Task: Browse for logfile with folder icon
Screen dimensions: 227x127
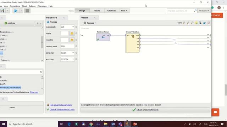Action: point(72,34)
